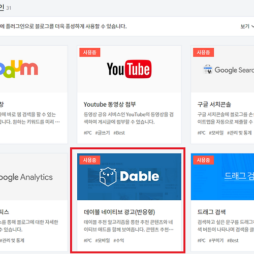Screen dimensions: 254x254
Task: Select #Best tag on Youtube card
Action: (x=119, y=133)
